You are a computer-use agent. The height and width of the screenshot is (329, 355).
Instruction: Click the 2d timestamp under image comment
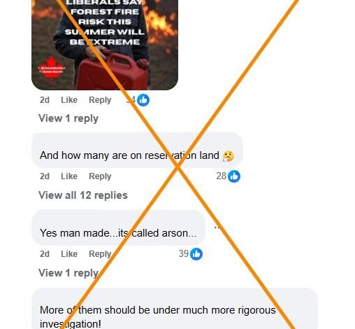tap(45, 100)
